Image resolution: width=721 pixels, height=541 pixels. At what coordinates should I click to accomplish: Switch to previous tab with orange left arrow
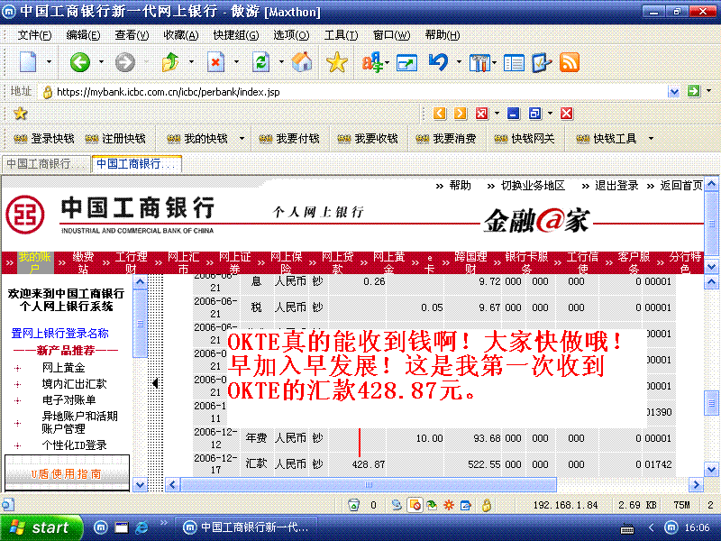(x=440, y=114)
